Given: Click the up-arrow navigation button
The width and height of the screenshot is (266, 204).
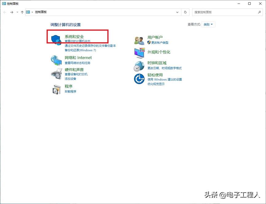Looking at the screenshot, I should pyautogui.click(x=22, y=12).
